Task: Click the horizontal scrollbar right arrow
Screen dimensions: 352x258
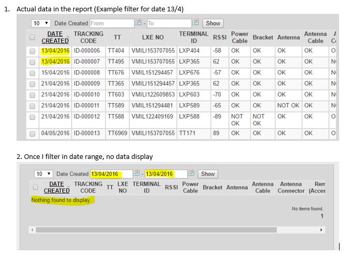Action: click(x=322, y=230)
